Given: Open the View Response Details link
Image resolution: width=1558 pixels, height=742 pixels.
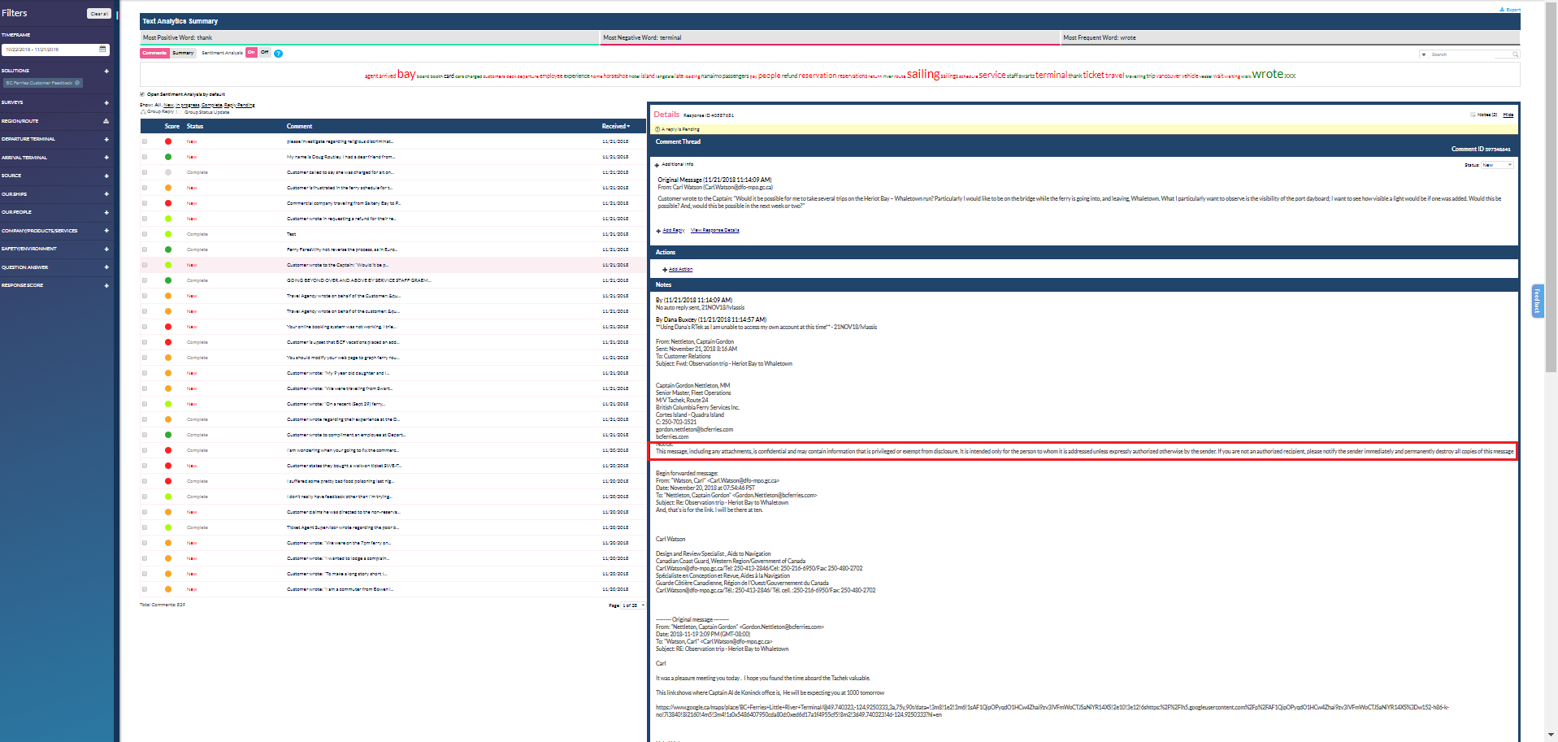Looking at the screenshot, I should pos(714,230).
